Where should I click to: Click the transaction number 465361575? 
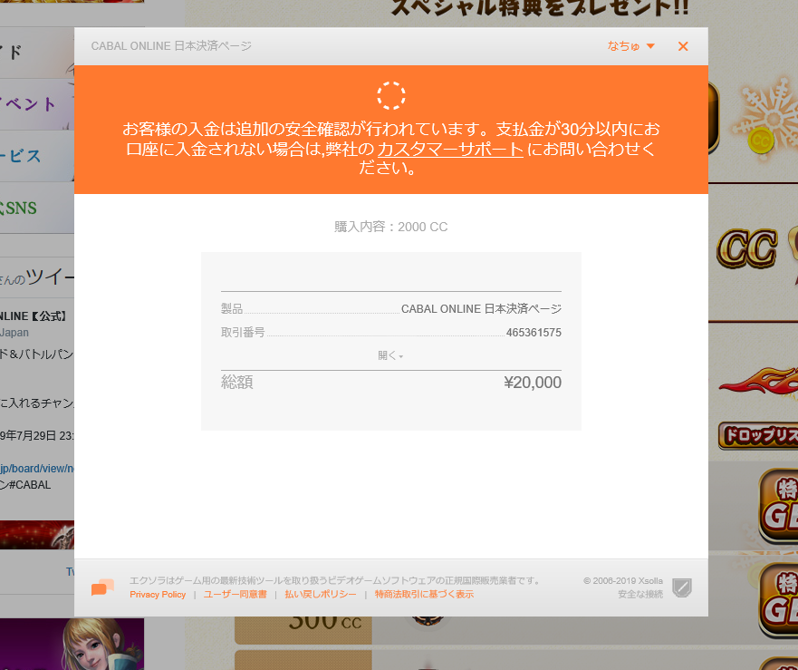pos(534,333)
